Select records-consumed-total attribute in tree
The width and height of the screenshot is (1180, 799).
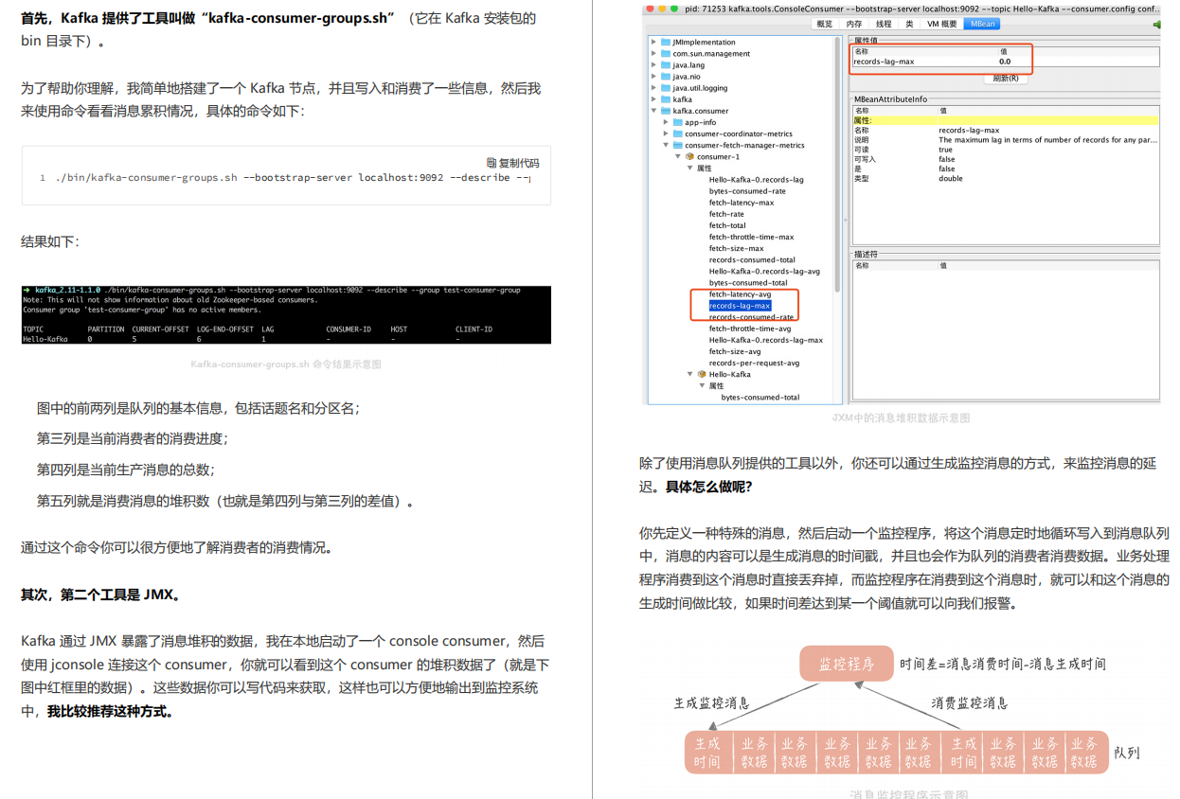[752, 259]
